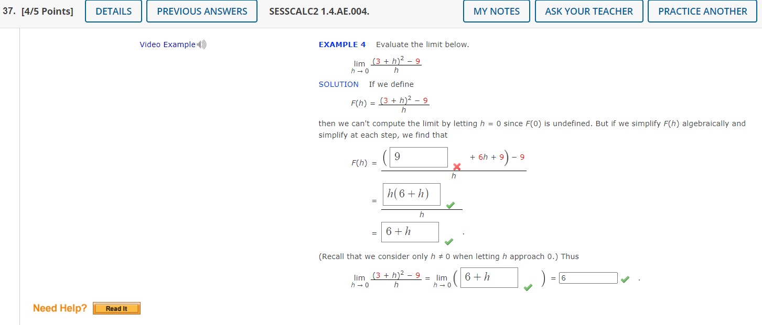
Task: Click PRACTICE ANOTHER version
Action: point(702,11)
